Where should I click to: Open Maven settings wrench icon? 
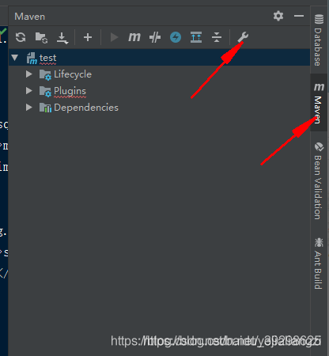[243, 37]
